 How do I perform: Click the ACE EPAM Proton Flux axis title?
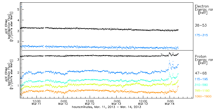pyautogui.click(x=9, y=74)
